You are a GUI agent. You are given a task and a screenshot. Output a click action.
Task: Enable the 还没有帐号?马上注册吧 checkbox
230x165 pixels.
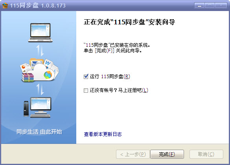click(x=86, y=90)
